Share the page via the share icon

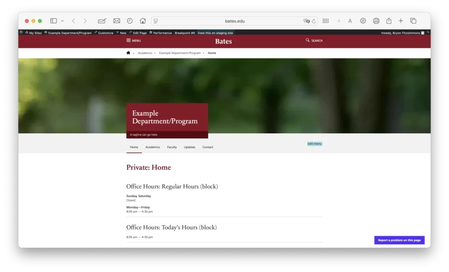tap(389, 20)
